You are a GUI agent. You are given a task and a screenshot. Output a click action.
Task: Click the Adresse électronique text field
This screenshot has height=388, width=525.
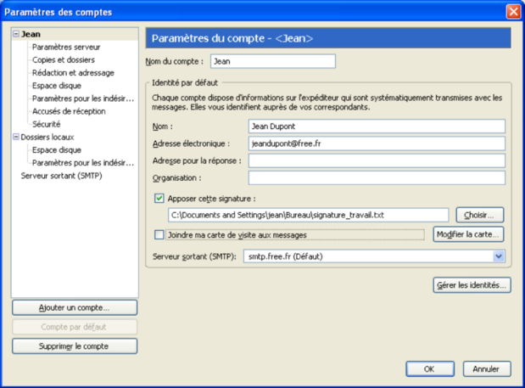pyautogui.click(x=377, y=143)
